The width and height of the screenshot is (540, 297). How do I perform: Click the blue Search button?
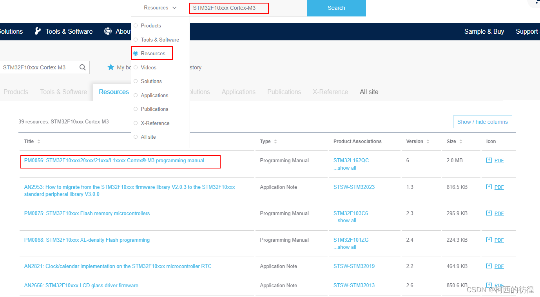click(336, 8)
